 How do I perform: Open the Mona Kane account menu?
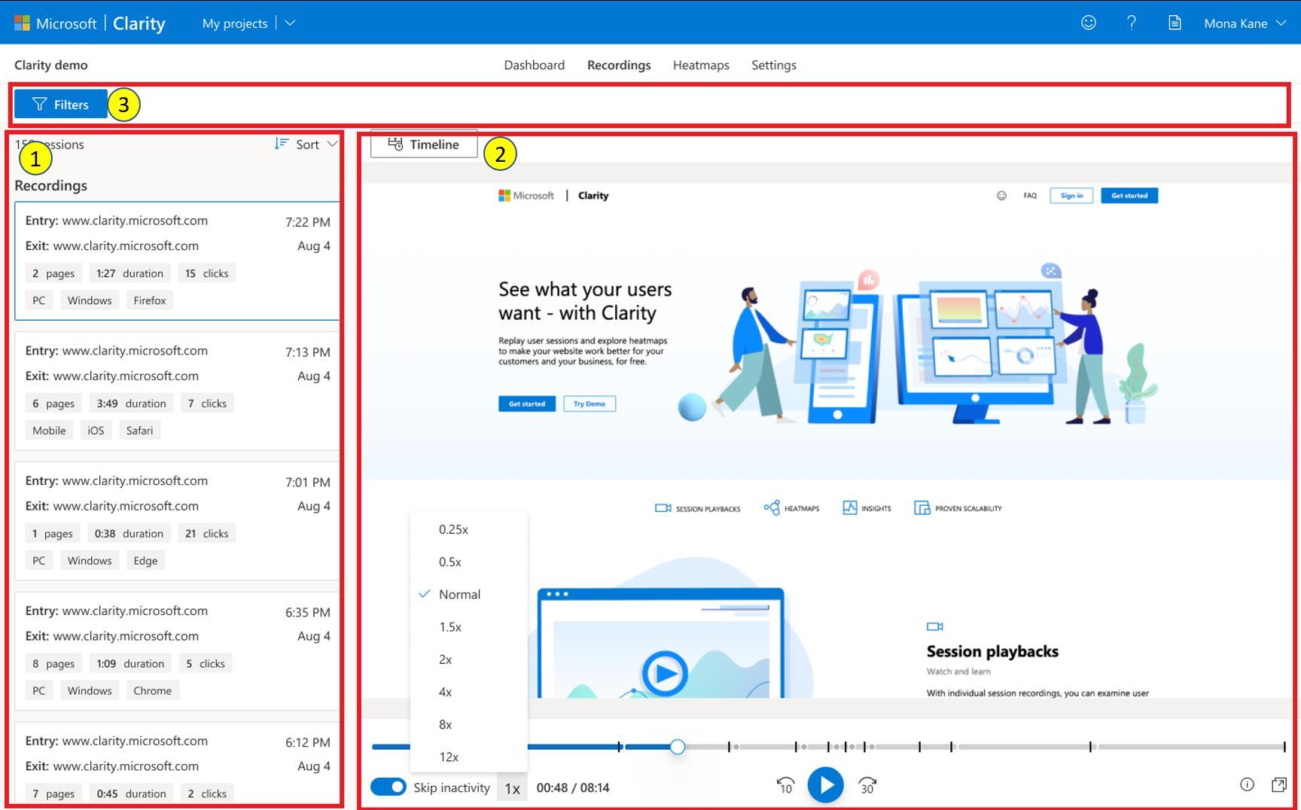(x=1245, y=23)
